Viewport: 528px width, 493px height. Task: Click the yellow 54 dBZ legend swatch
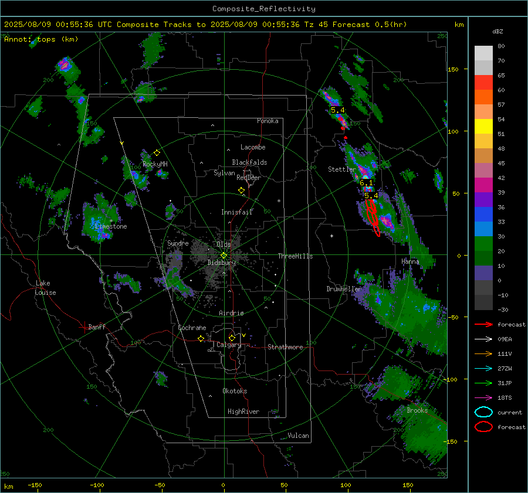click(x=483, y=126)
